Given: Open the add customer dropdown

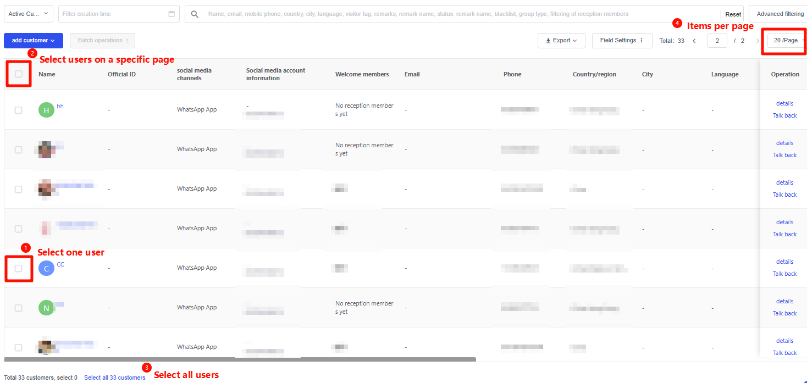Looking at the screenshot, I should click(x=34, y=41).
